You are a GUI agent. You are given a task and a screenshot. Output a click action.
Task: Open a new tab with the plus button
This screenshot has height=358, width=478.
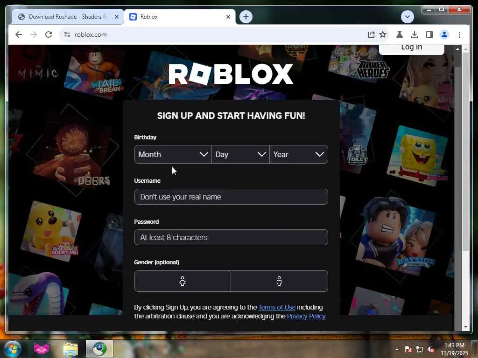tap(246, 17)
